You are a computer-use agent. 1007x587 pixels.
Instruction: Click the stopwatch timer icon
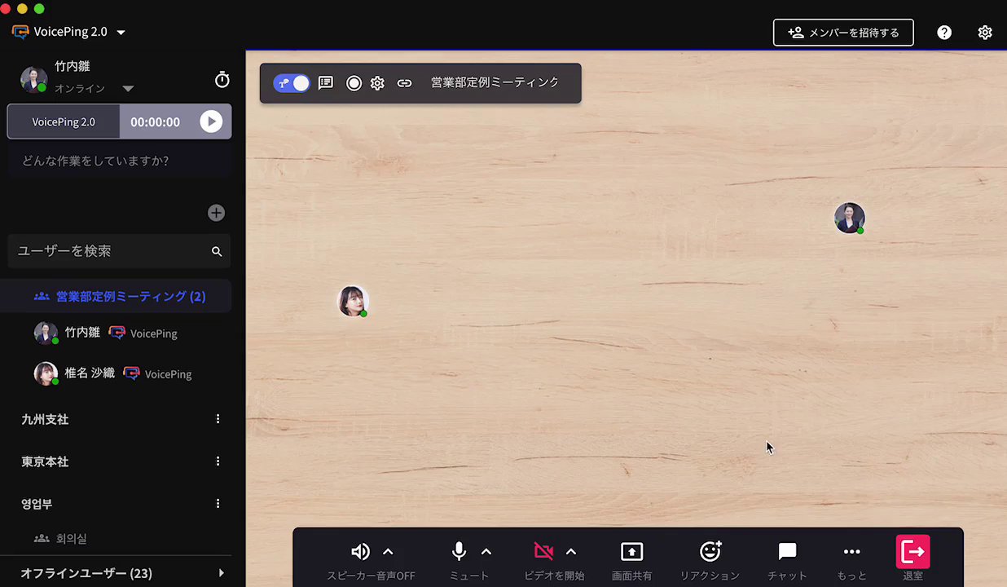[222, 79]
